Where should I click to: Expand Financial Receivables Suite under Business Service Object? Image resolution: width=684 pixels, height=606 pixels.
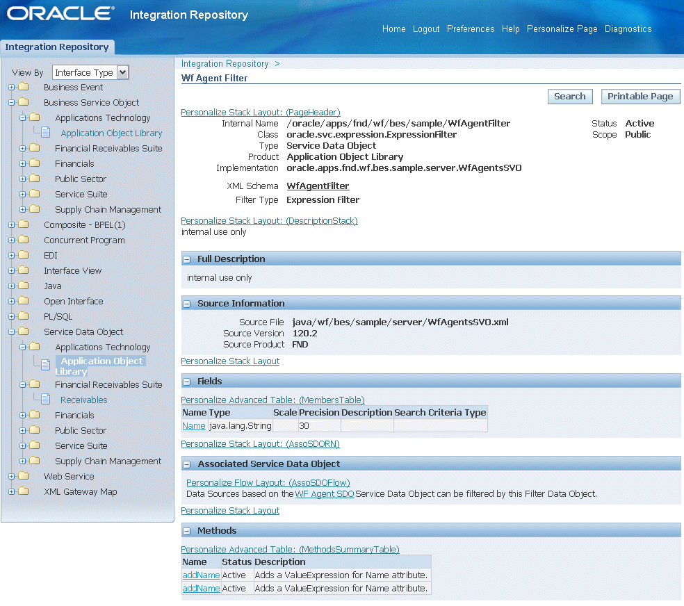pyautogui.click(x=23, y=149)
